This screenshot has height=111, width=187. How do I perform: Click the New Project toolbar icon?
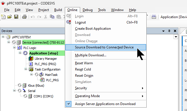(x=3, y=17)
